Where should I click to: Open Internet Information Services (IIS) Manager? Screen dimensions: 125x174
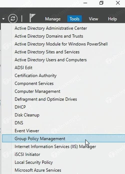[x=55, y=146]
